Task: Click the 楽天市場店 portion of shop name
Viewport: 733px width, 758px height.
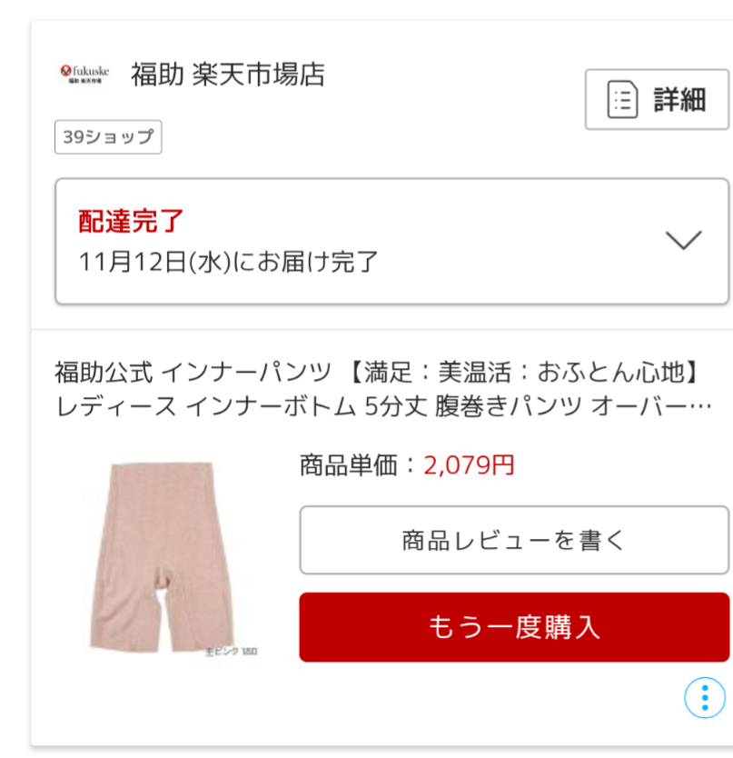Action: click(259, 75)
